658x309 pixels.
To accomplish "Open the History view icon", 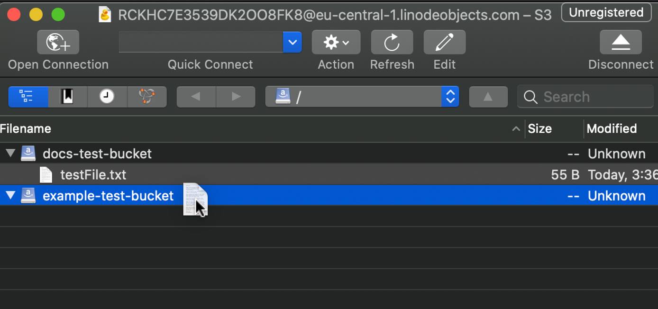I will [107, 96].
